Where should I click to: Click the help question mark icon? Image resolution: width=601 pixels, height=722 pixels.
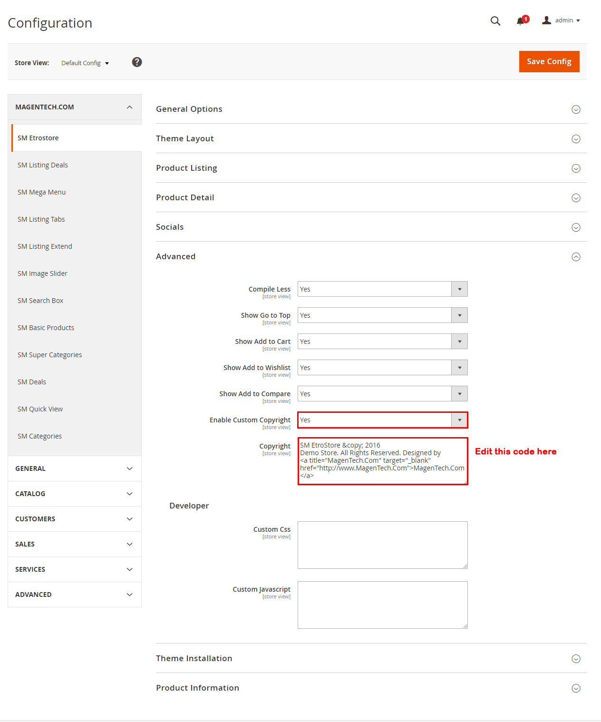(137, 62)
